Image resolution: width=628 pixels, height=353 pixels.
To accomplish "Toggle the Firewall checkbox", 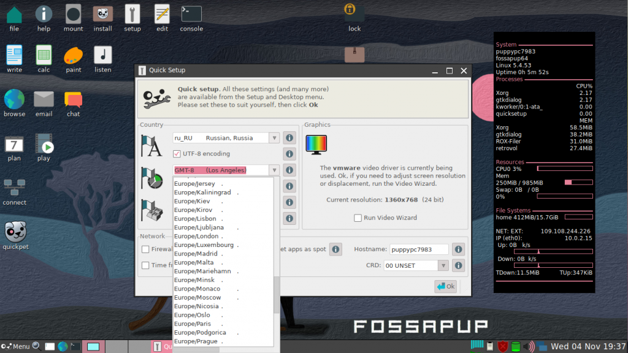I will point(145,249).
